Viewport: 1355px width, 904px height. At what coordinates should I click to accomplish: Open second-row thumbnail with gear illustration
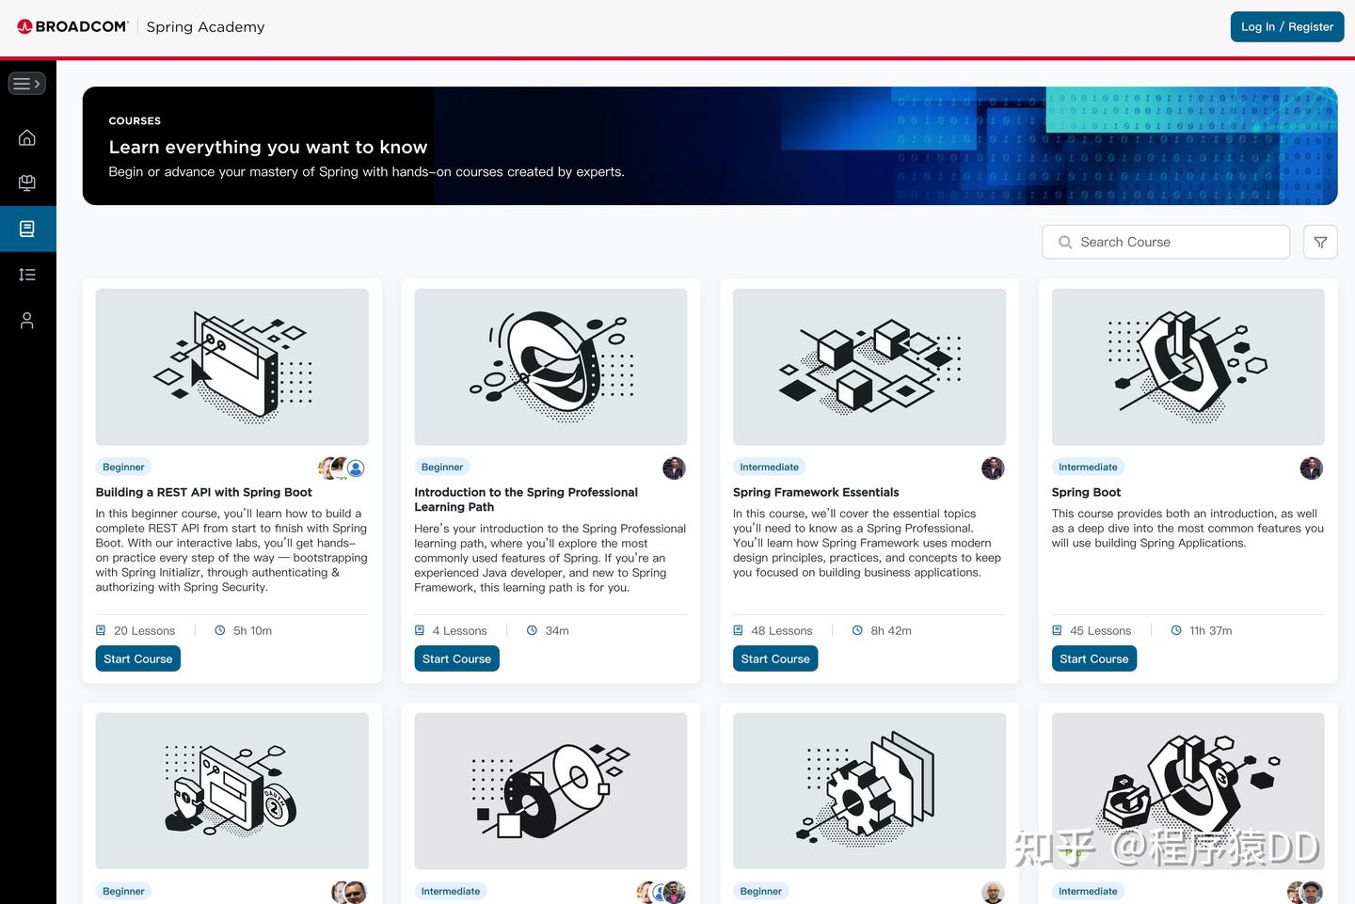[x=869, y=791]
